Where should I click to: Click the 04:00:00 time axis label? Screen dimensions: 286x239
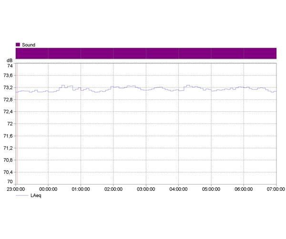tap(178, 189)
